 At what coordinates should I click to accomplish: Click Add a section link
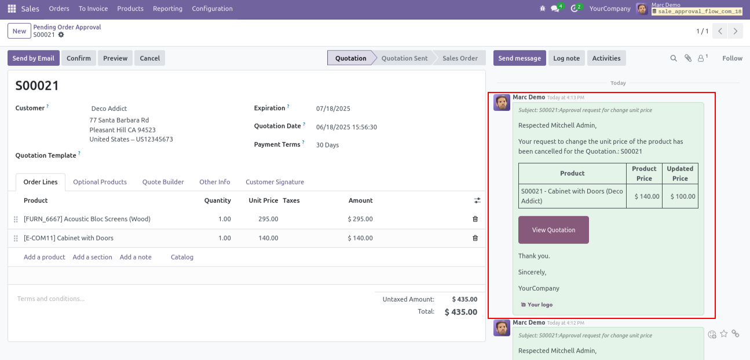[93, 257]
